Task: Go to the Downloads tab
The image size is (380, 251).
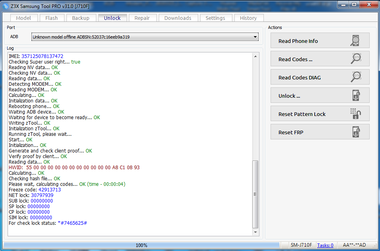Action: click(178, 18)
